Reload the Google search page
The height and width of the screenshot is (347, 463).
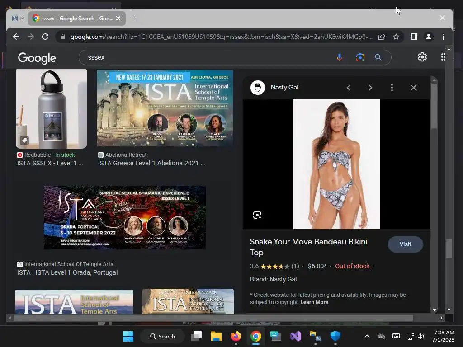tap(45, 37)
